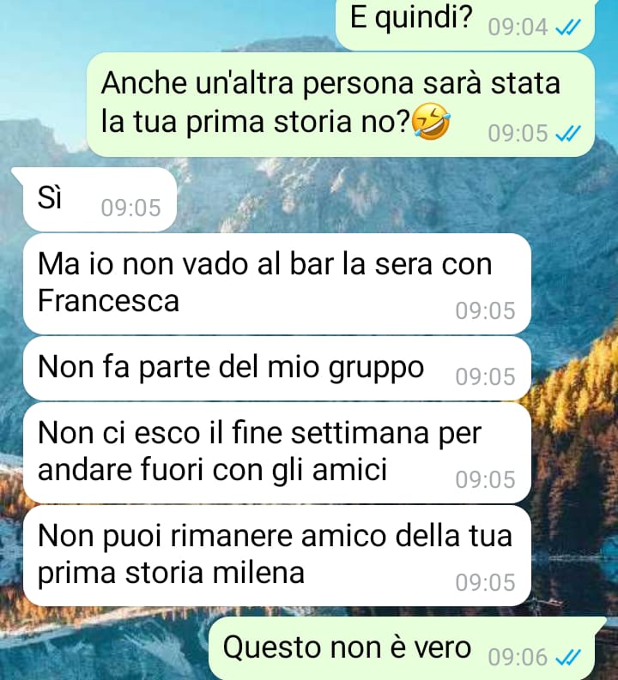Tap 'Non fa parte del mio gruppo' bubble
This screenshot has height=680, width=618.
coord(277,368)
